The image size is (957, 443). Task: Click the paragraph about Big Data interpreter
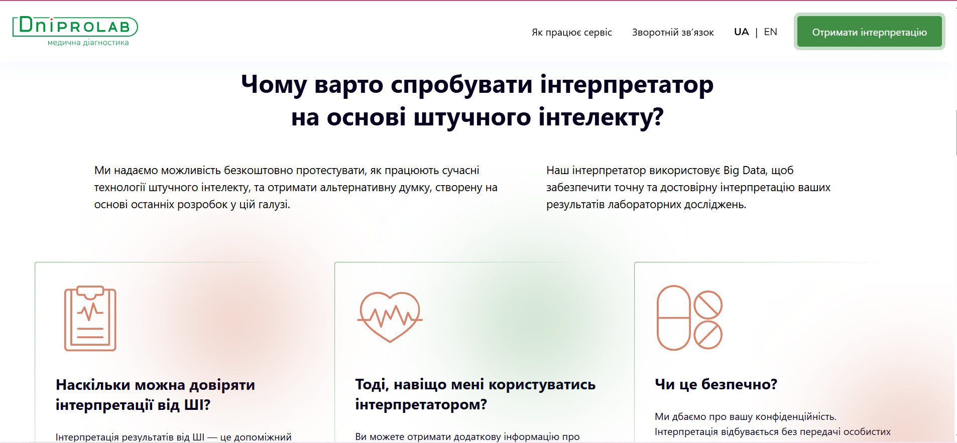tap(688, 187)
